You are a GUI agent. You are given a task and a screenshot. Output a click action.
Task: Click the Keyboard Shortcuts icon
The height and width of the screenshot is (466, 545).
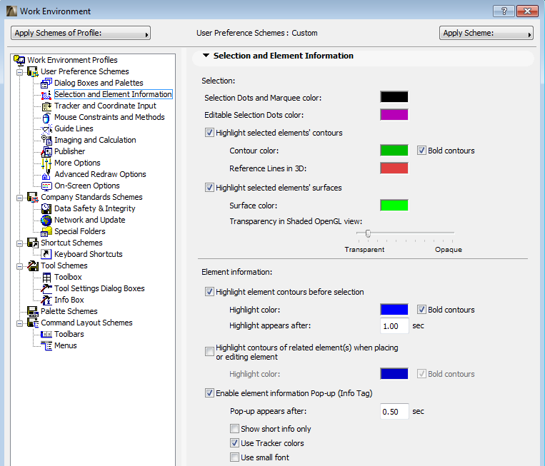46,254
